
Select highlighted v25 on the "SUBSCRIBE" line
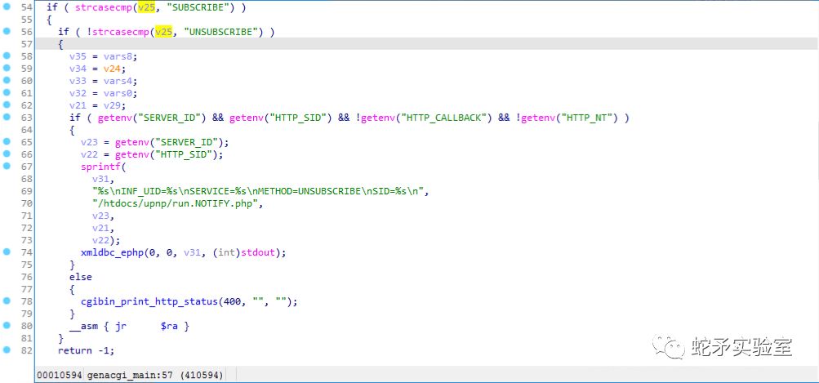pyautogui.click(x=146, y=7)
